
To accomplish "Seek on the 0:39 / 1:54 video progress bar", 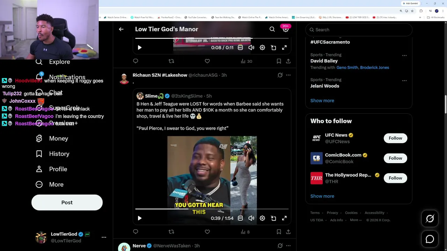I will point(212,209).
